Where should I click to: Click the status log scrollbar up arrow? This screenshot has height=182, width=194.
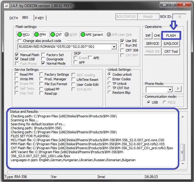pyautogui.click(x=183, y=117)
